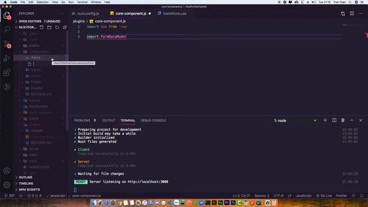Expand the Outline section
This screenshot has width=368, height=207.
[25, 178]
